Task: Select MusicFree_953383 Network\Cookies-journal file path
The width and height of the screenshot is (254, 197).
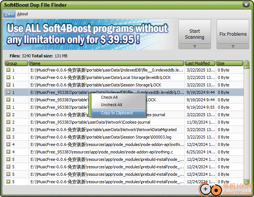Action: pos(90,122)
